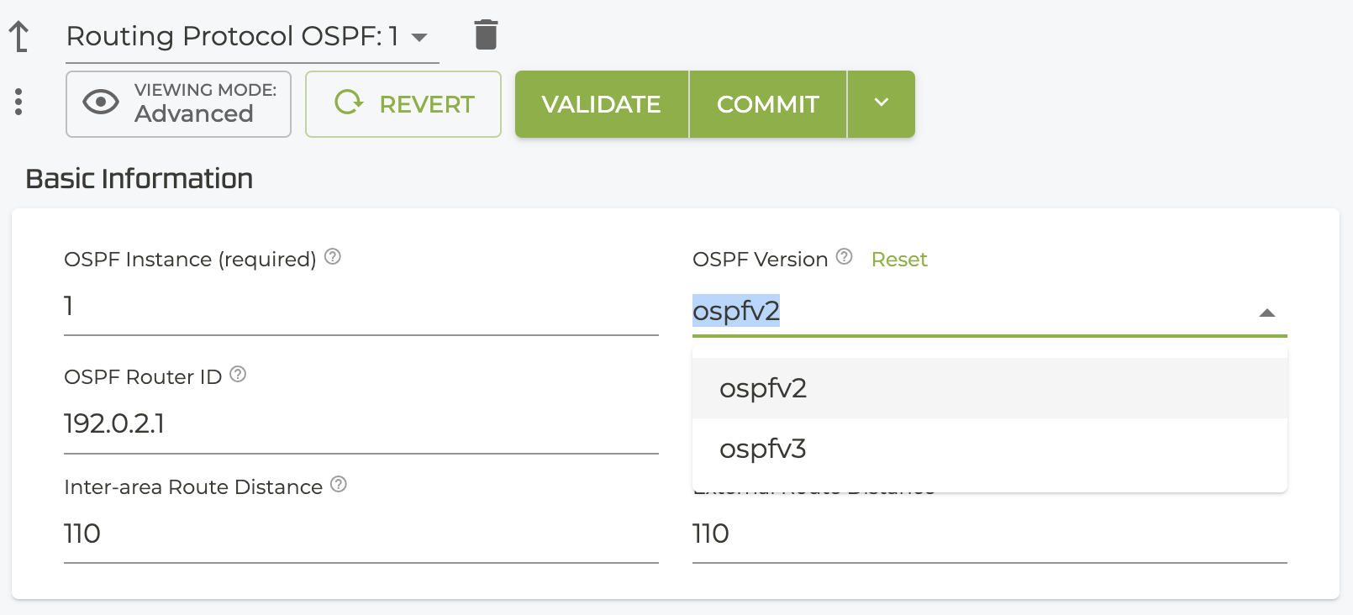1353x615 pixels.
Task: Toggle the Viewing Mode Advanced eye button
Action: [x=178, y=104]
